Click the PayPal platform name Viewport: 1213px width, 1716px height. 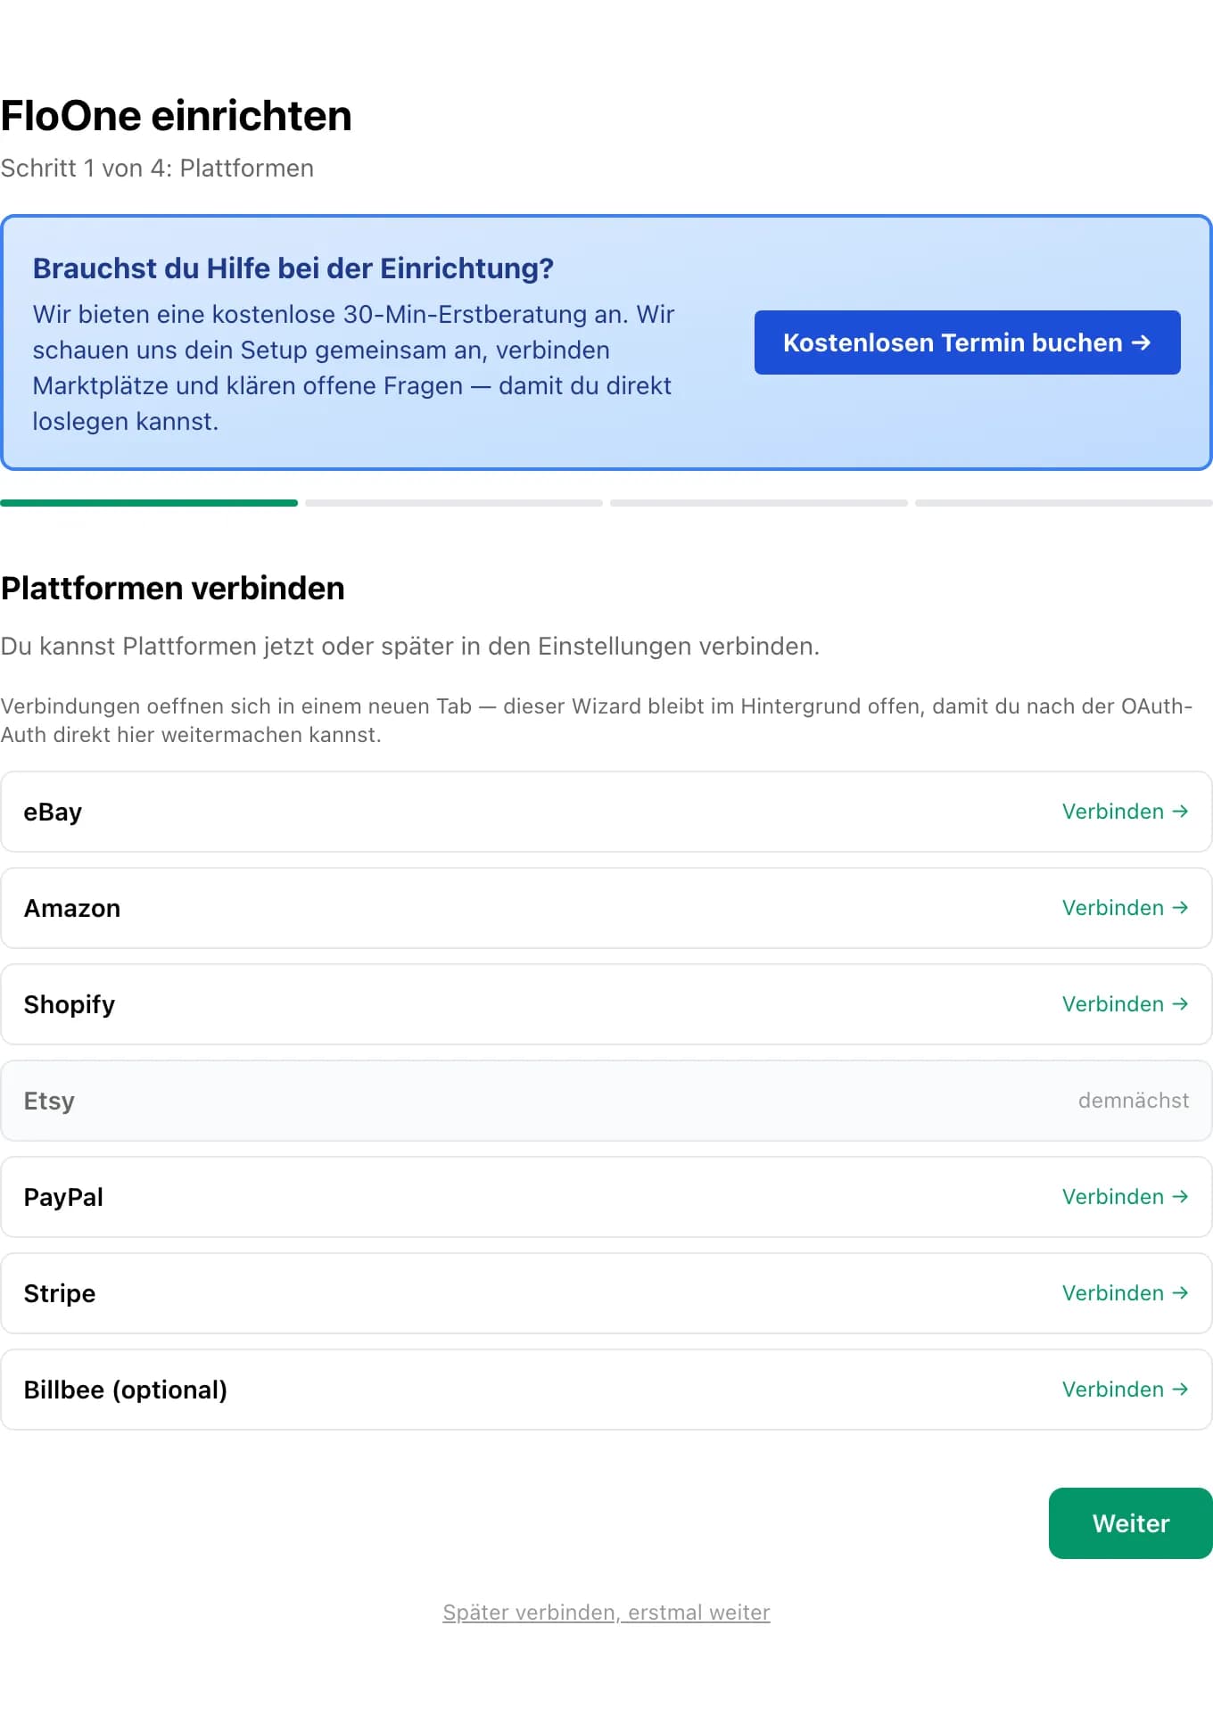click(x=63, y=1198)
